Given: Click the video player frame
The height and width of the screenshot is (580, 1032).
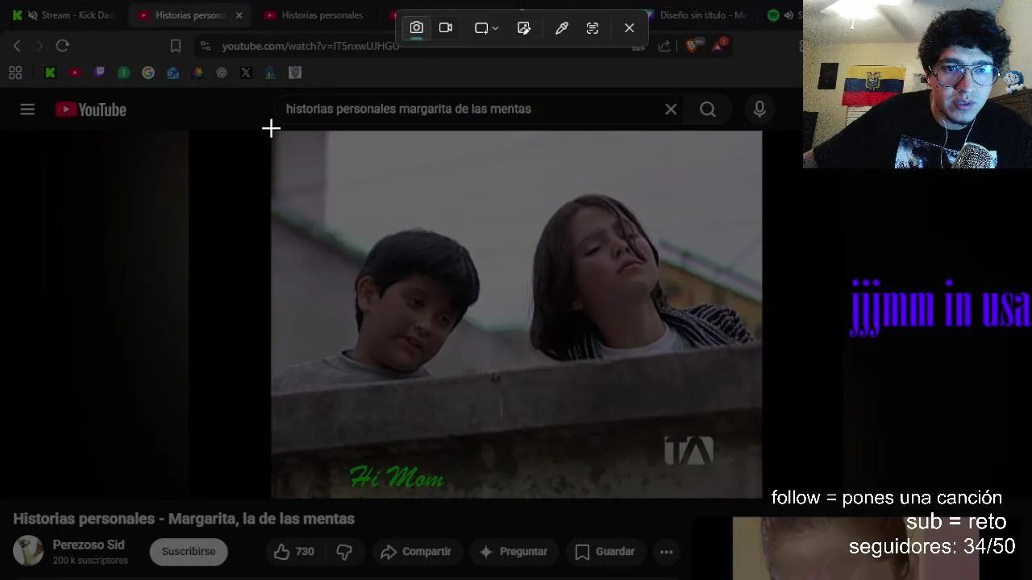Looking at the screenshot, I should [x=516, y=314].
